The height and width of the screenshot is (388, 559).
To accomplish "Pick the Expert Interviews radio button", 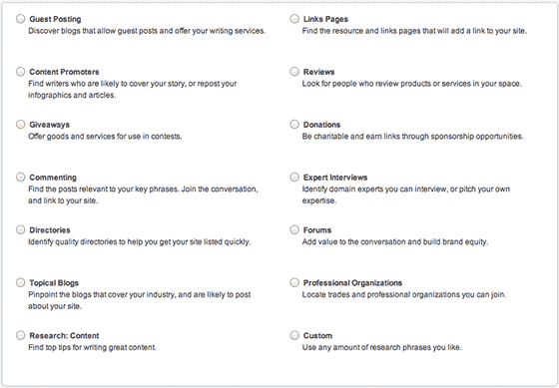I will point(294,177).
